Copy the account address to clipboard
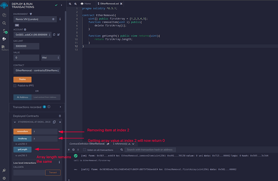The image size is (278, 181). (55, 35)
